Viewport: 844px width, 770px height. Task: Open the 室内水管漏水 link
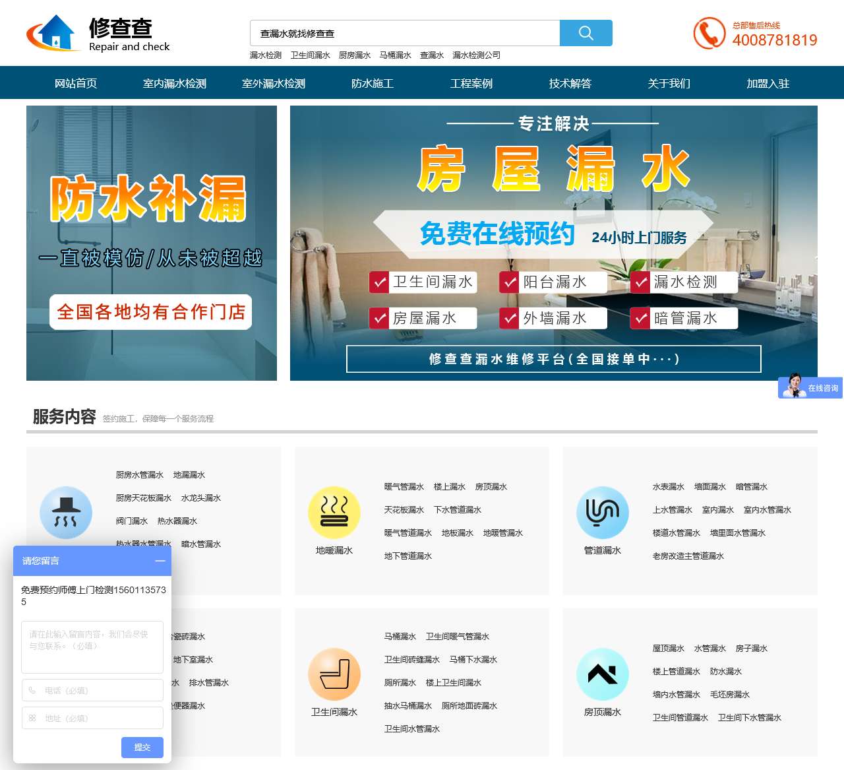(x=768, y=510)
